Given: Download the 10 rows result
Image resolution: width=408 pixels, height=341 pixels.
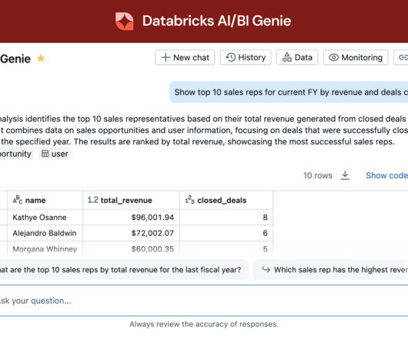Looking at the screenshot, I should [345, 175].
